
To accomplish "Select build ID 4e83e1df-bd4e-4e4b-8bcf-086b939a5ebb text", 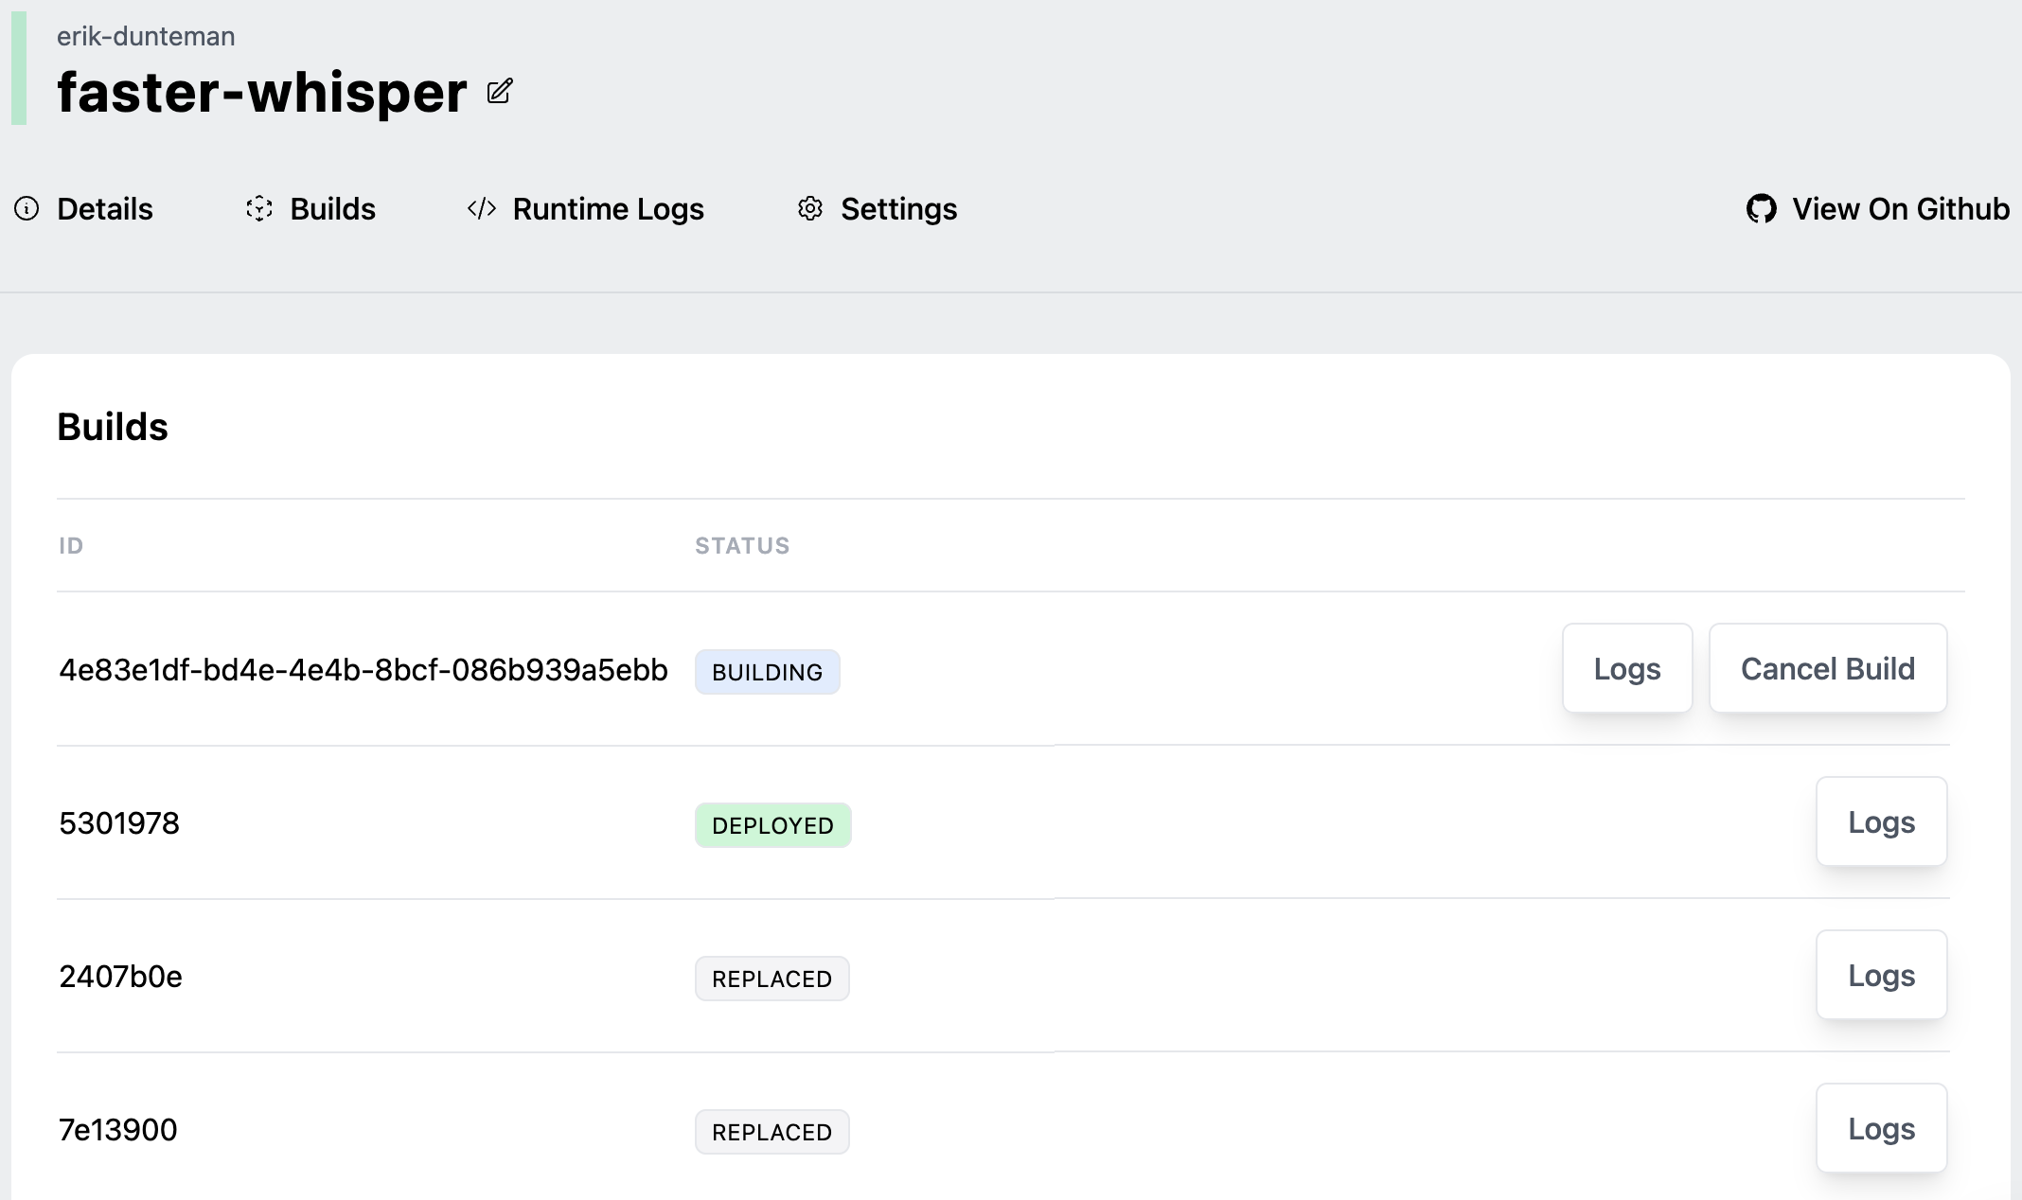I will tap(364, 670).
